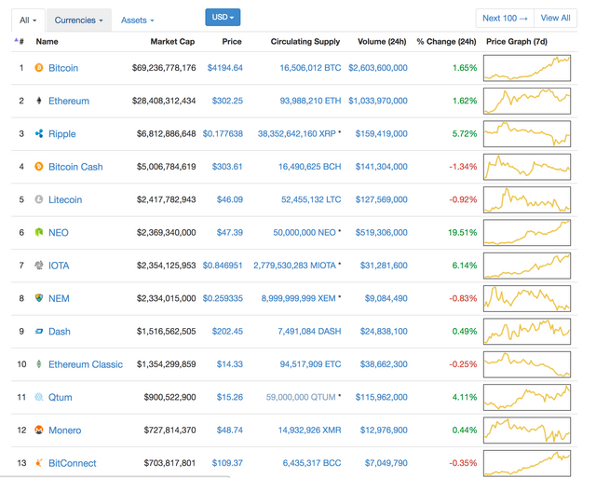Click Litecoin price $46.09
The width and height of the screenshot is (596, 478).
pos(230,199)
